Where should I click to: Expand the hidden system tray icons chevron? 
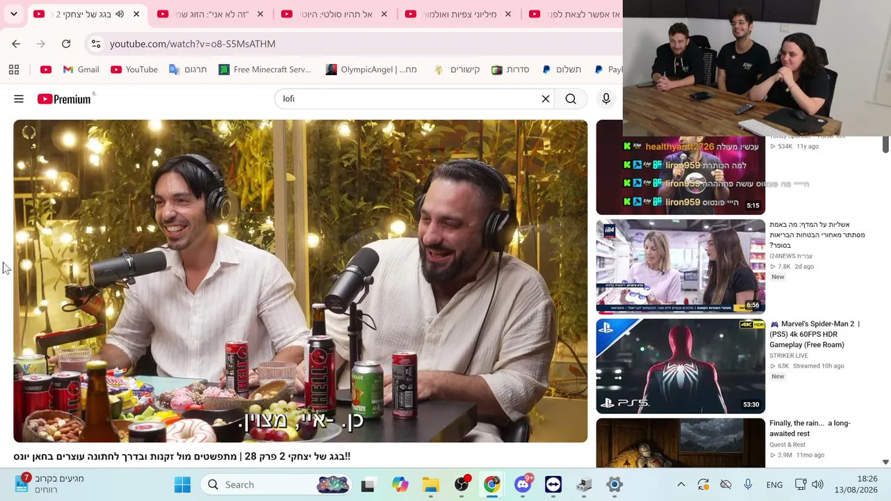(x=681, y=484)
